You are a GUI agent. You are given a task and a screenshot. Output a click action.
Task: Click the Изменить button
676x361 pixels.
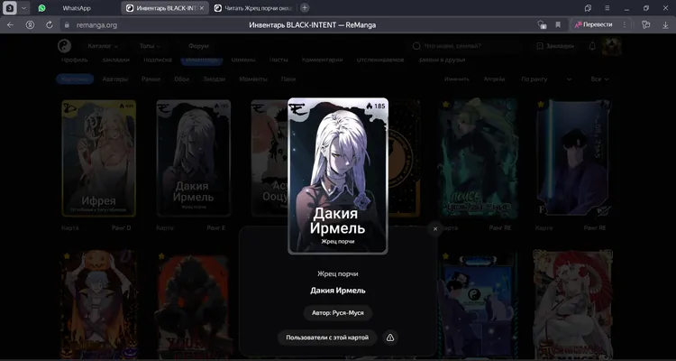pyautogui.click(x=457, y=79)
